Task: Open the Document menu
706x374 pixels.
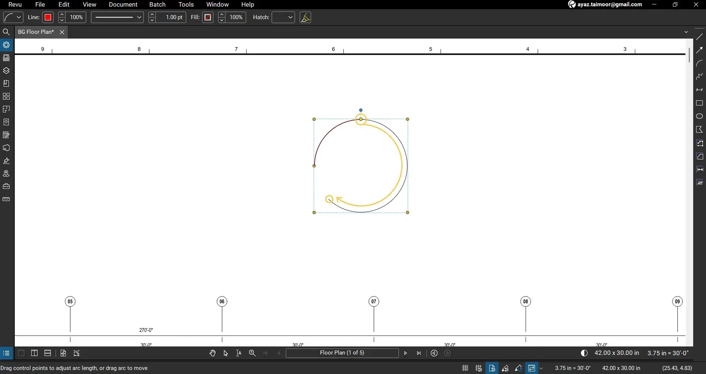Action: [123, 5]
